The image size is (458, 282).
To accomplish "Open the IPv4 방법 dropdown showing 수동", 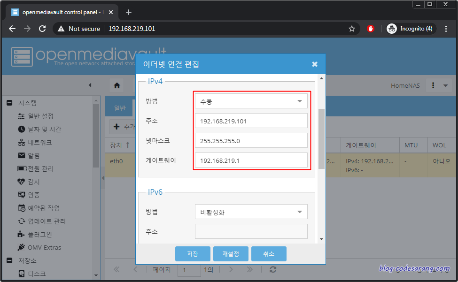I will [251, 101].
